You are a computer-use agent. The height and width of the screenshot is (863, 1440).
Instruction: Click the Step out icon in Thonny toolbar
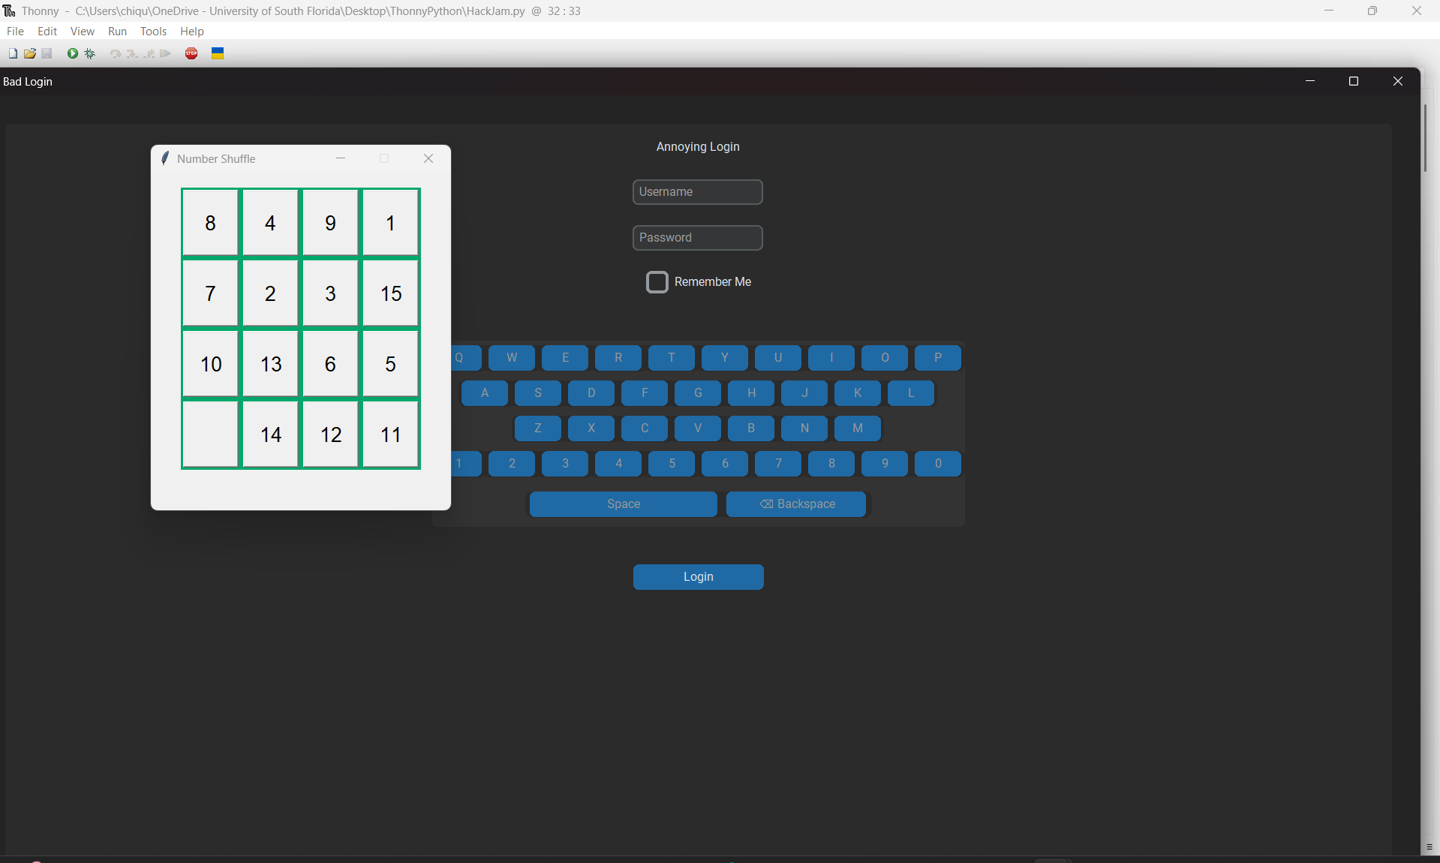tap(149, 53)
